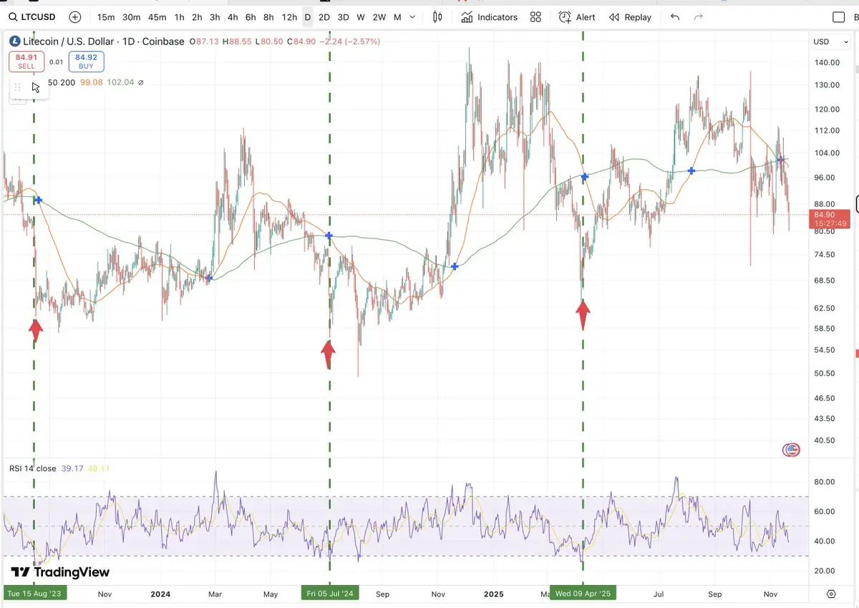This screenshot has height=608, width=859.
Task: Choose the 8h timeframe
Action: pos(268,17)
